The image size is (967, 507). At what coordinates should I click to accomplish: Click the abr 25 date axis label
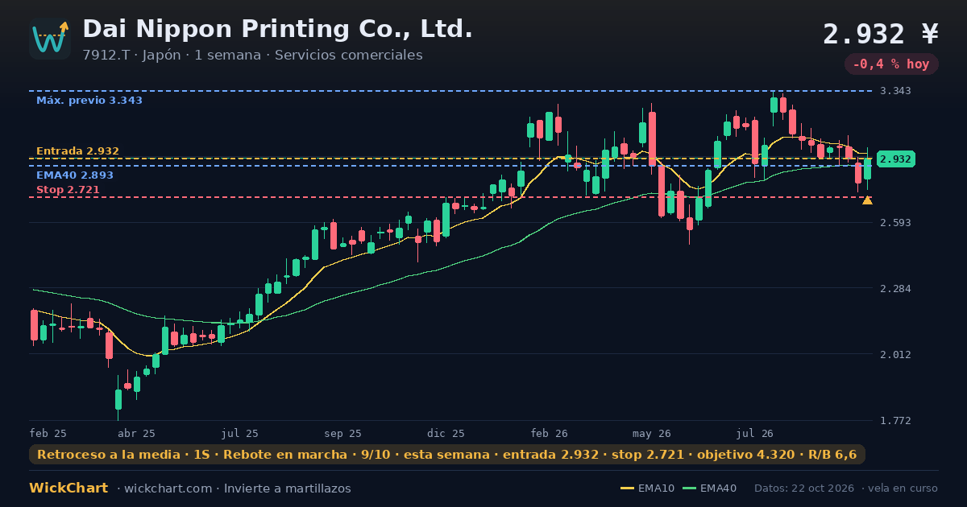pyautogui.click(x=136, y=433)
